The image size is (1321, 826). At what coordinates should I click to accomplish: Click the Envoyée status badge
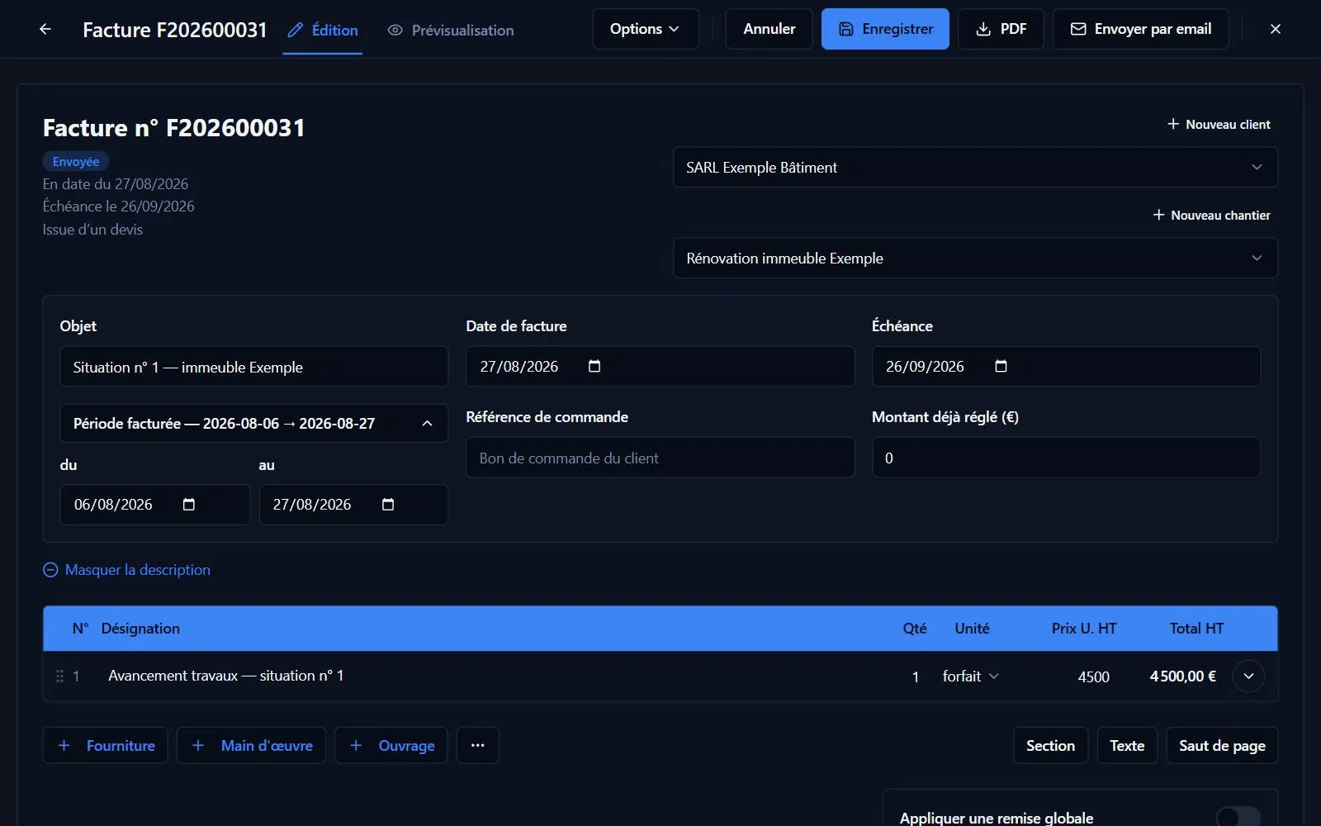click(76, 162)
